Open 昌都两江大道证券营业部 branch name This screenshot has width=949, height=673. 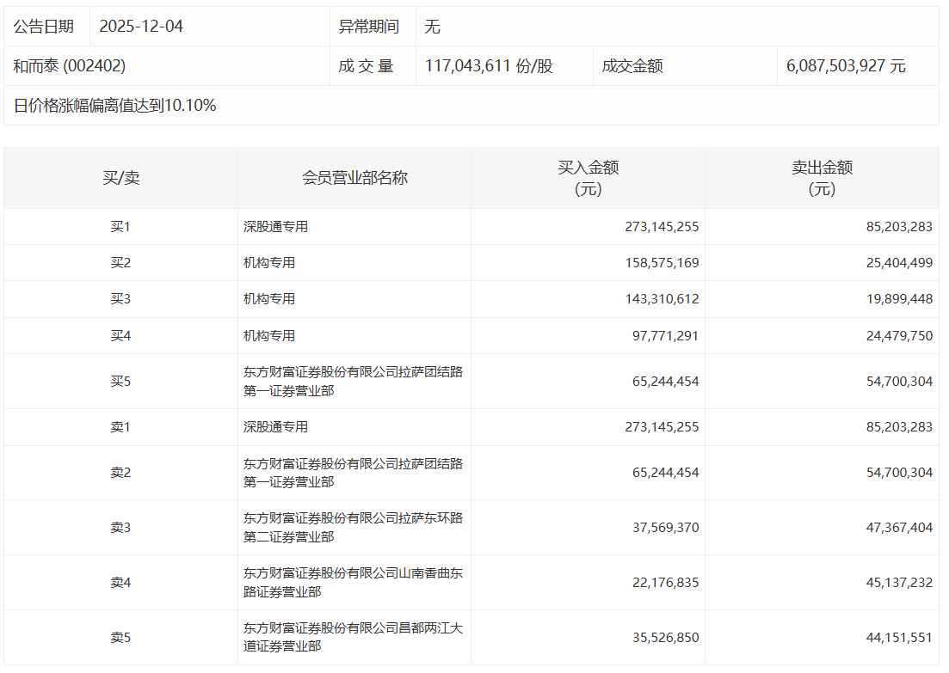pyautogui.click(x=353, y=637)
